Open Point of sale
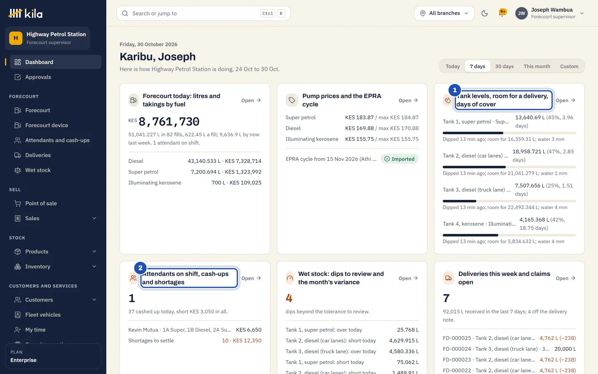 tap(56, 203)
